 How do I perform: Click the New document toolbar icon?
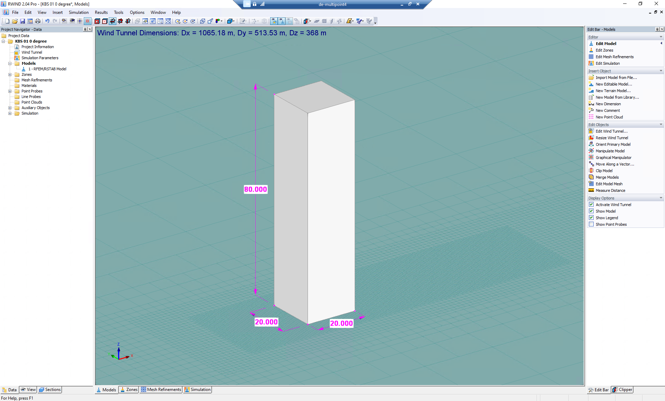point(7,21)
